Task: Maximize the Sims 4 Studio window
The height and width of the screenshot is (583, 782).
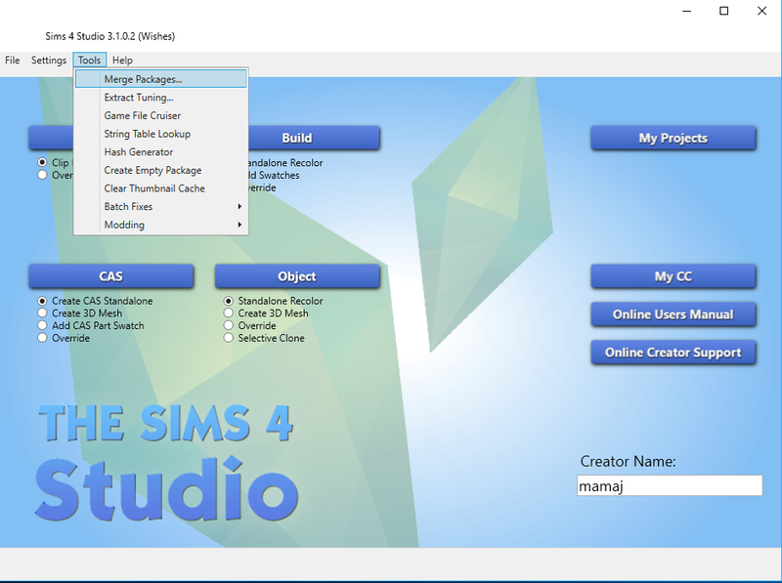Action: (x=723, y=11)
